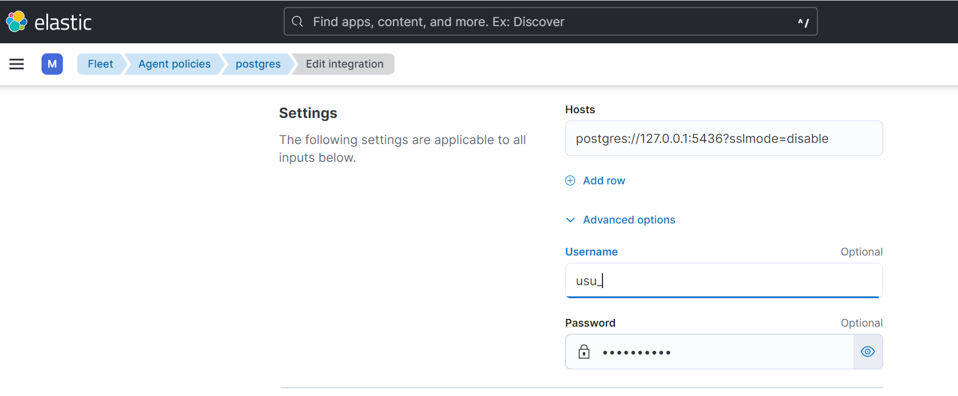This screenshot has width=958, height=396.
Task: Click the keyboard shortcut hint in search bar
Action: click(x=802, y=23)
